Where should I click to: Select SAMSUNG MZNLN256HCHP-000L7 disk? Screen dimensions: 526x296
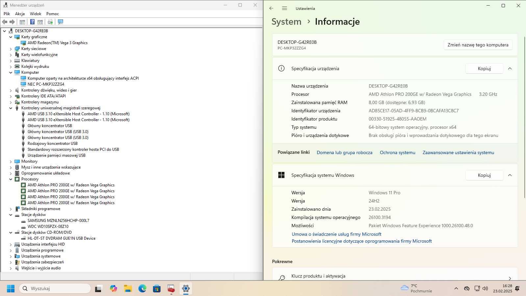(x=58, y=221)
